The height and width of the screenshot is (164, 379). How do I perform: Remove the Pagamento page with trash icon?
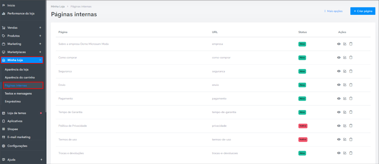351,99
